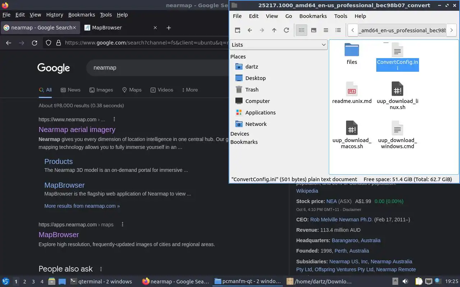Open the Lists side pane dropdown
Viewport: 460px width, 287px height.
click(x=279, y=45)
